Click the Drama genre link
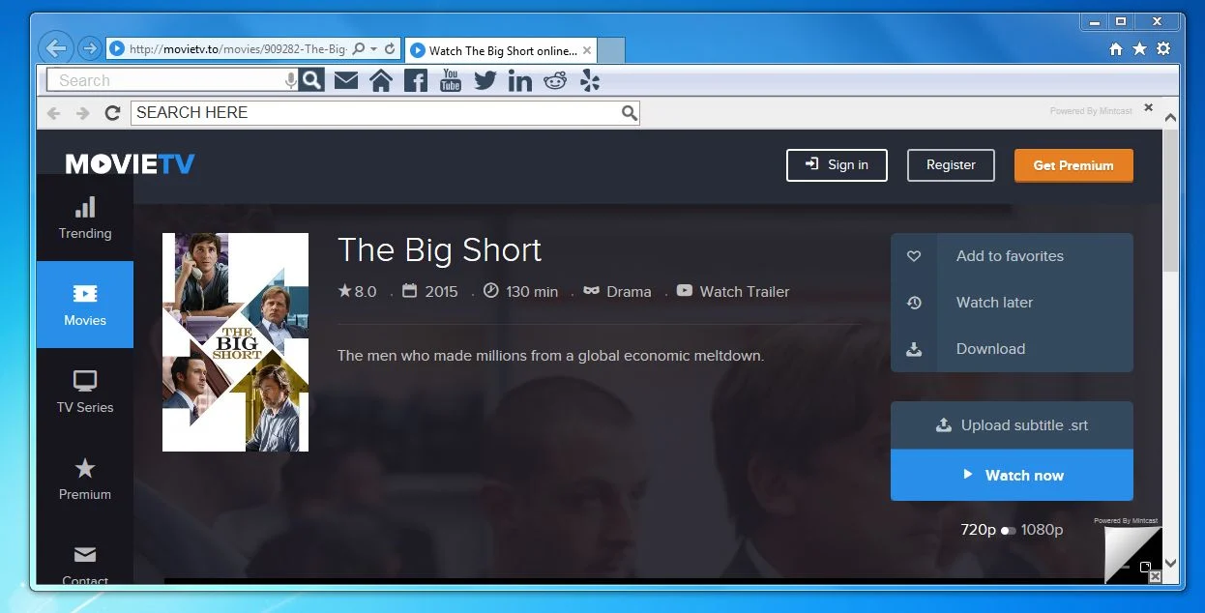The image size is (1205, 613). [x=617, y=291]
